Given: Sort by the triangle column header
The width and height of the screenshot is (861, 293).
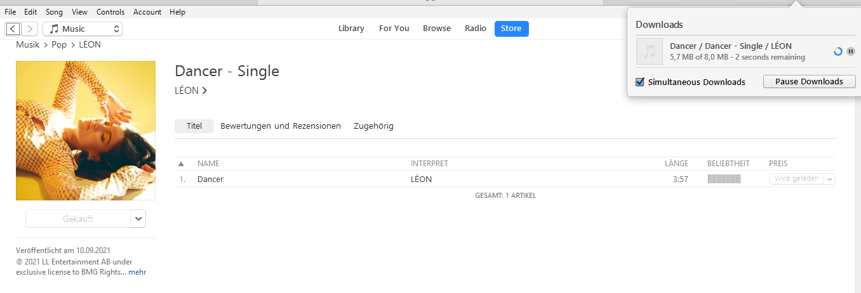Looking at the screenshot, I should pyautogui.click(x=182, y=164).
